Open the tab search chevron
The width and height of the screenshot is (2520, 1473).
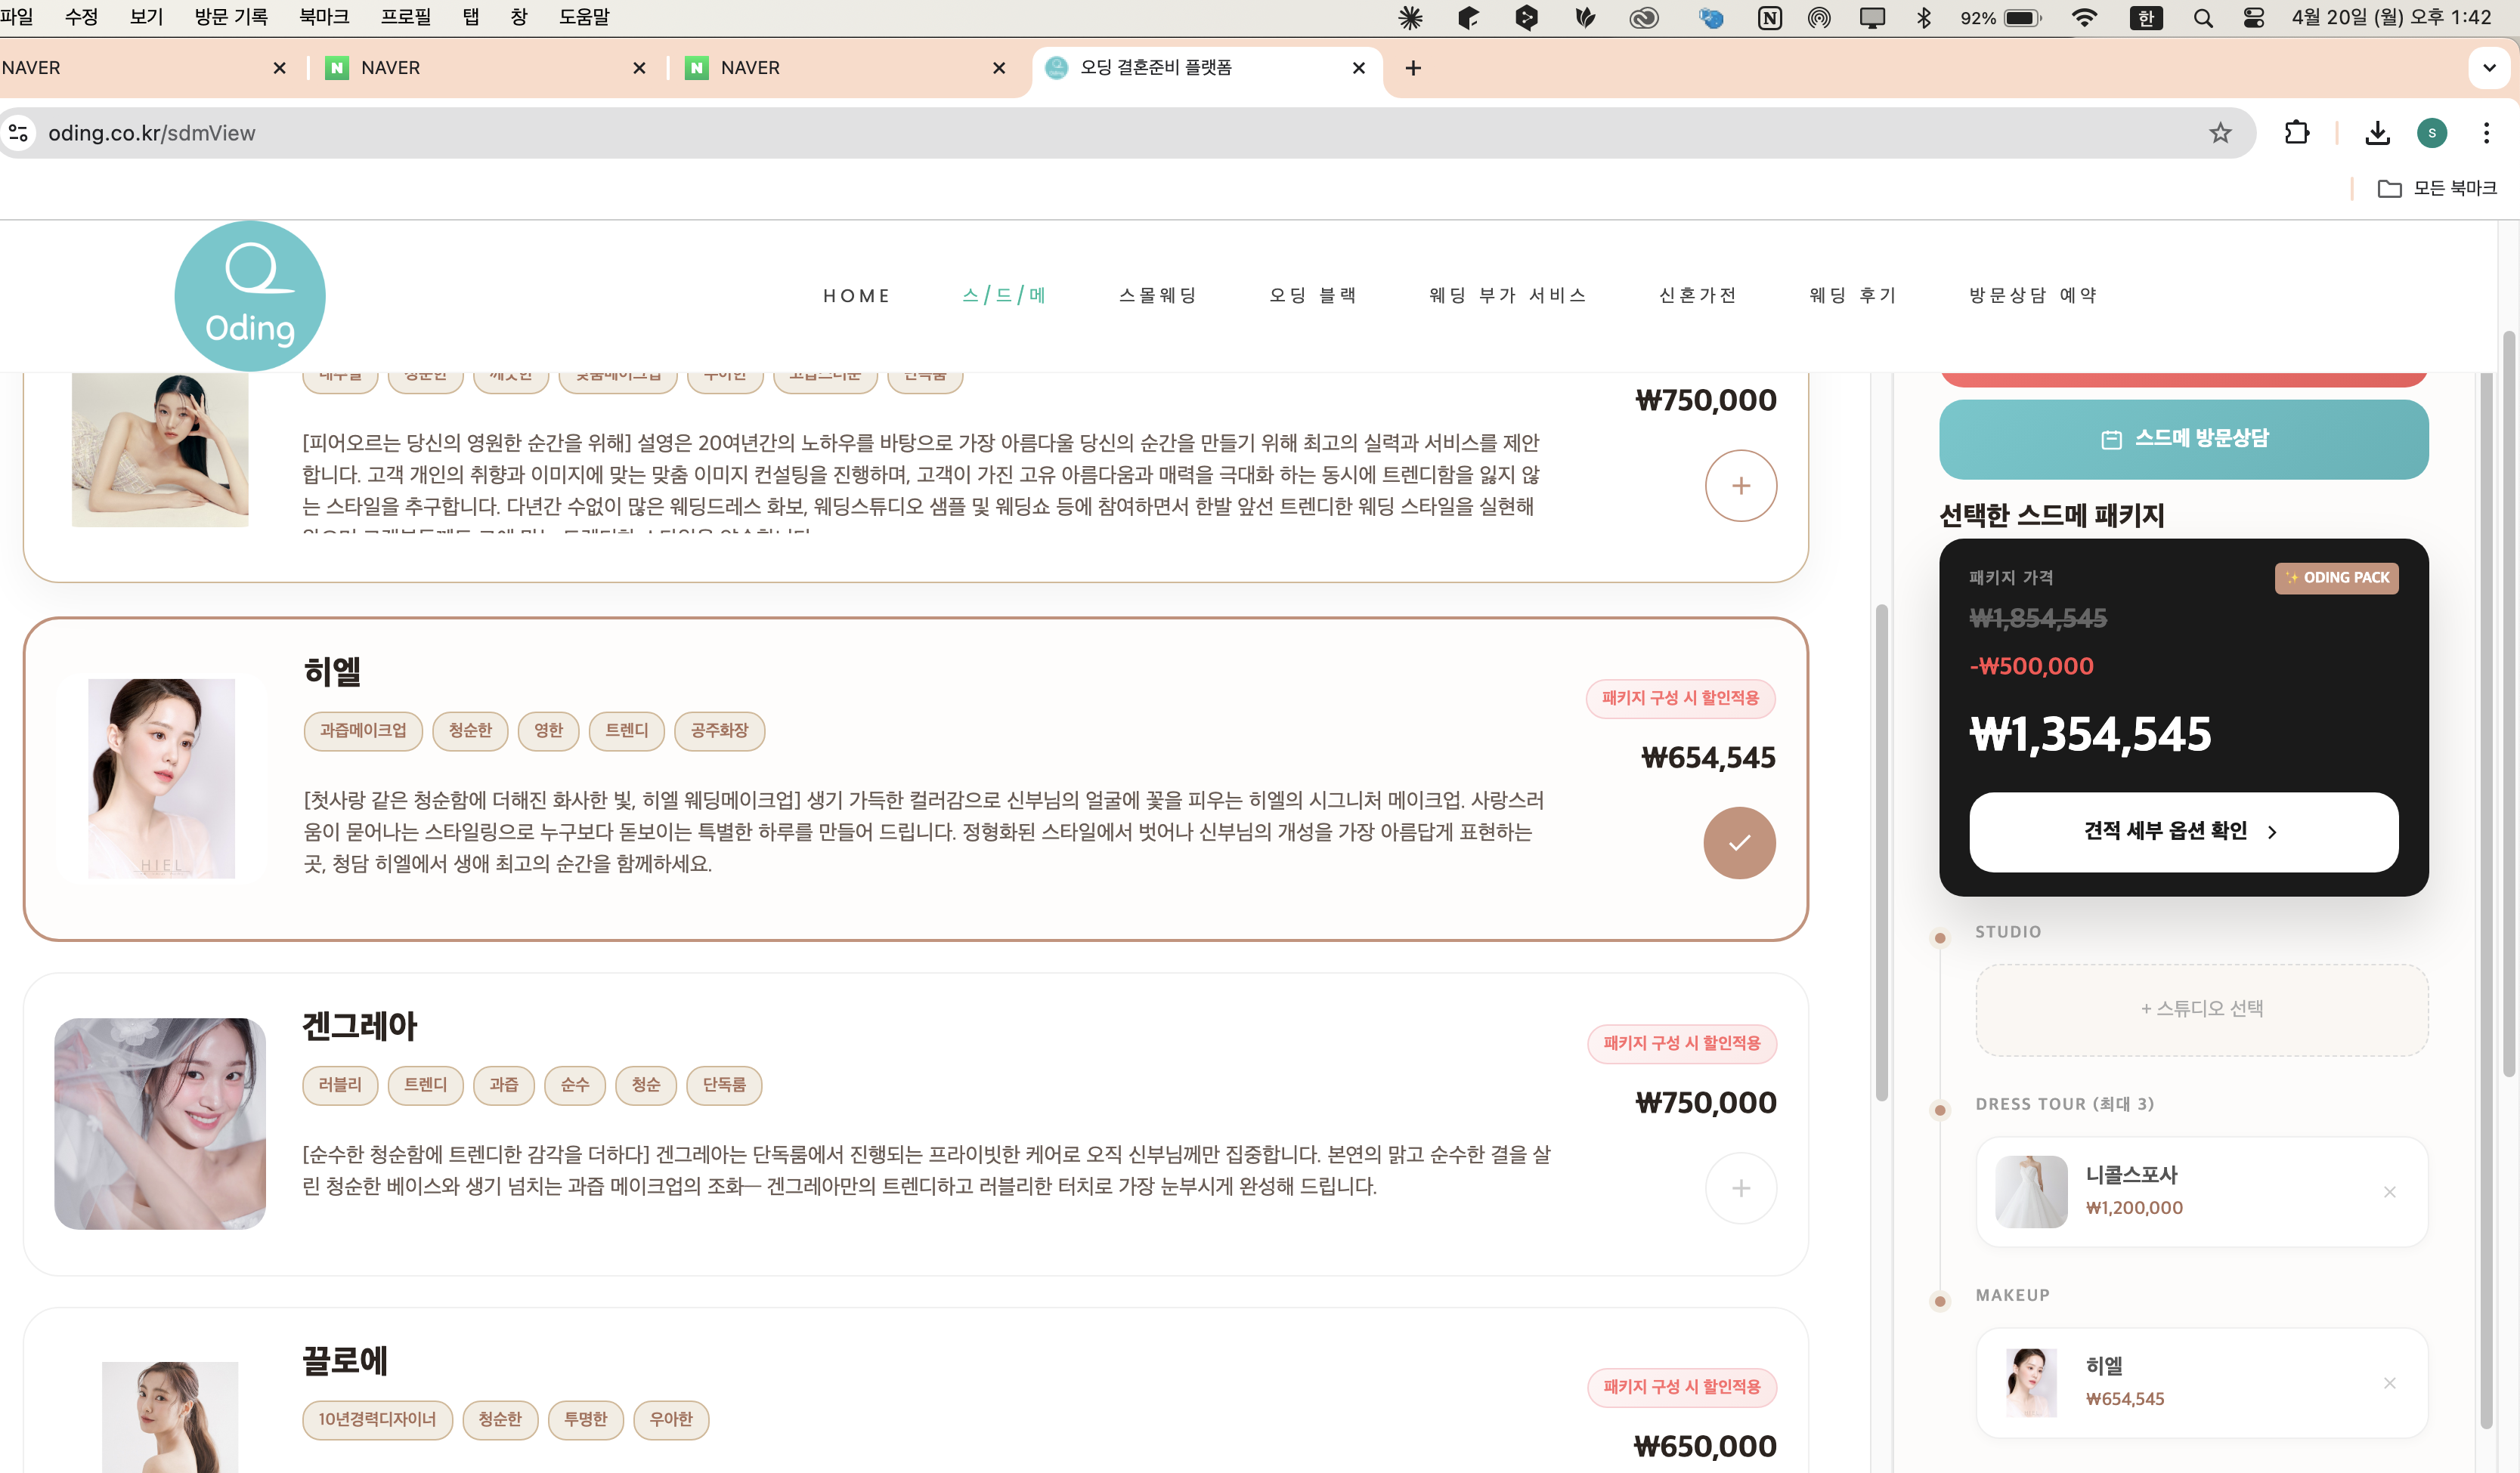tap(2488, 67)
